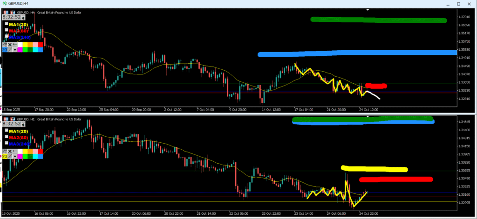The height and width of the screenshot is (219, 477).
Task: Open the Depth of Market icon on H1 chart
Action: pos(6,119)
